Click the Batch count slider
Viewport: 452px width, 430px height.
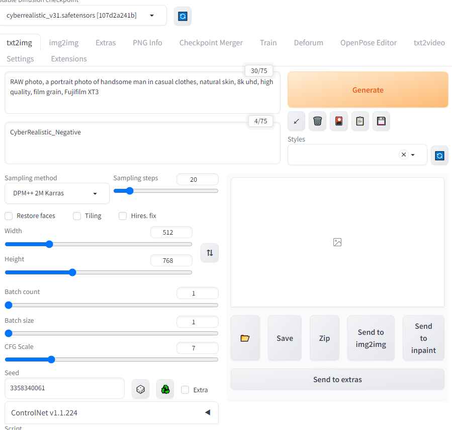[112, 305]
